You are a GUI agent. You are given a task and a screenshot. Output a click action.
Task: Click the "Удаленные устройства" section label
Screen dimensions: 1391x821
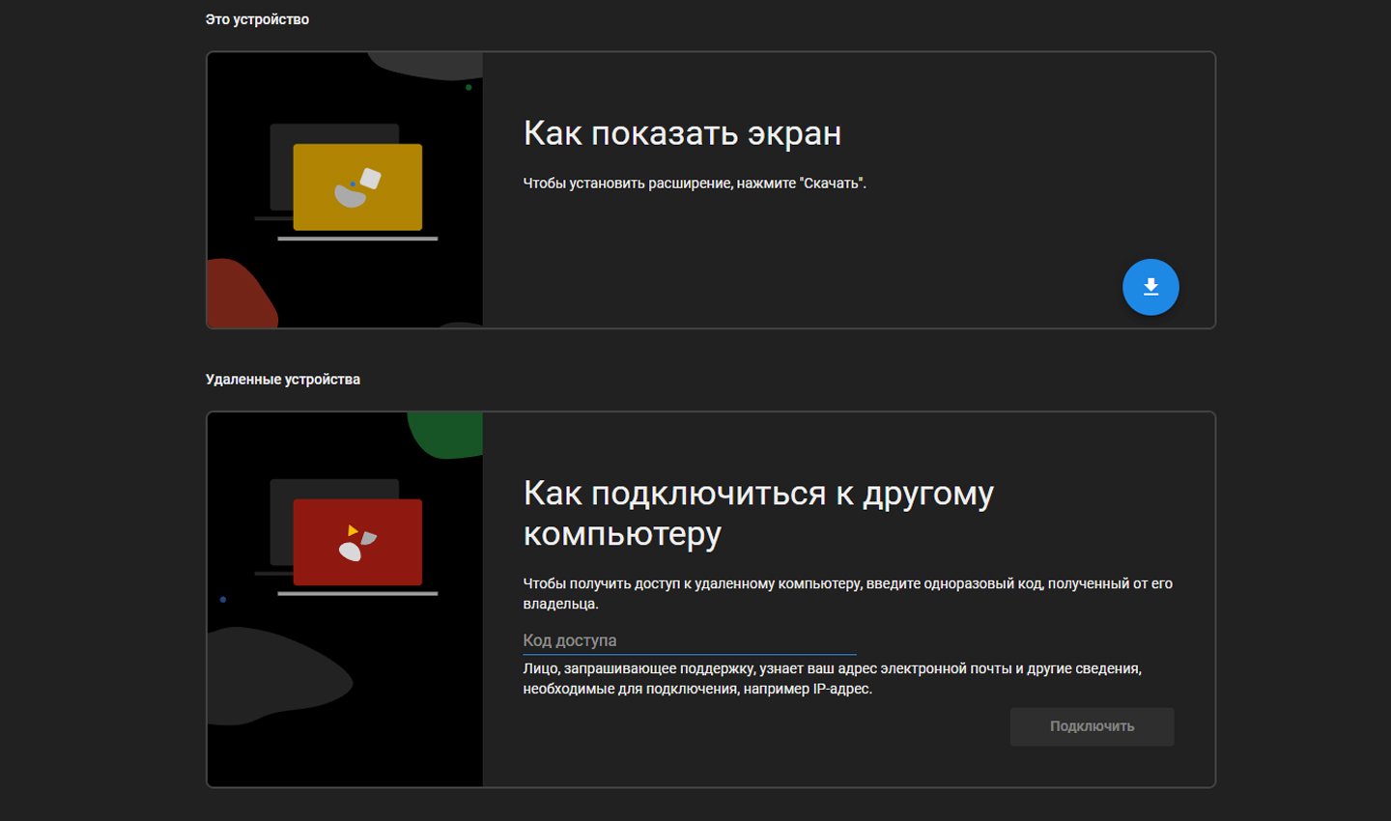coord(282,380)
